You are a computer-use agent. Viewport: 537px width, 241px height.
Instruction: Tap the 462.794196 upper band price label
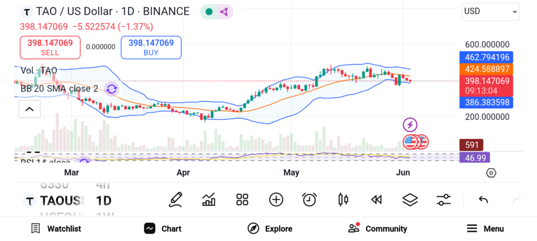pos(486,57)
